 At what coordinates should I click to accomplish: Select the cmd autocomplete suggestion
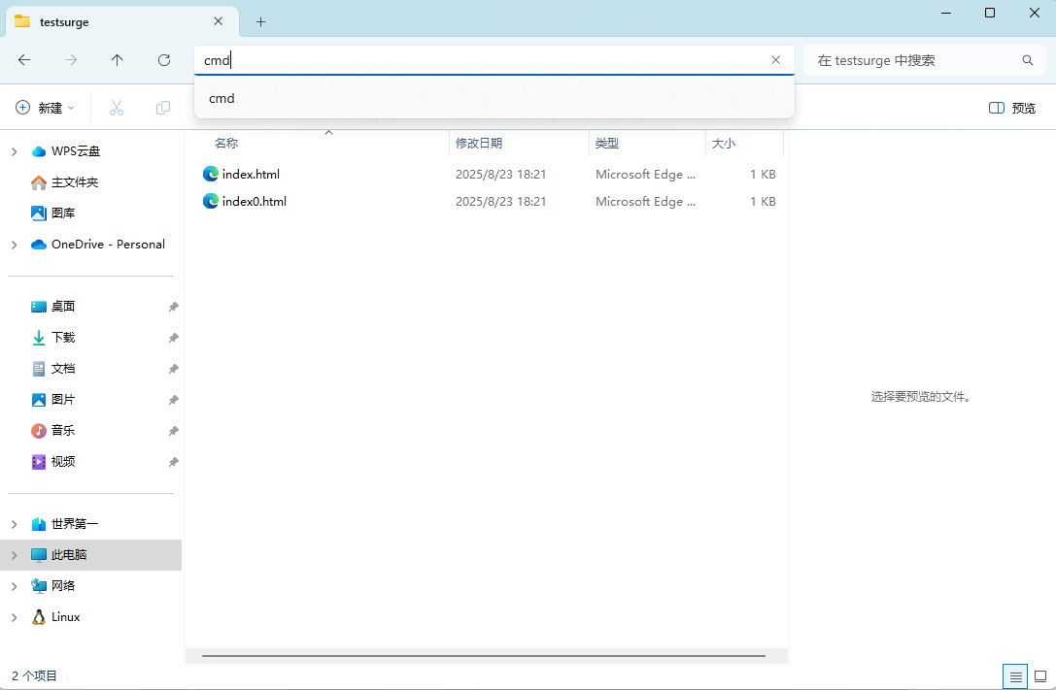(x=222, y=98)
